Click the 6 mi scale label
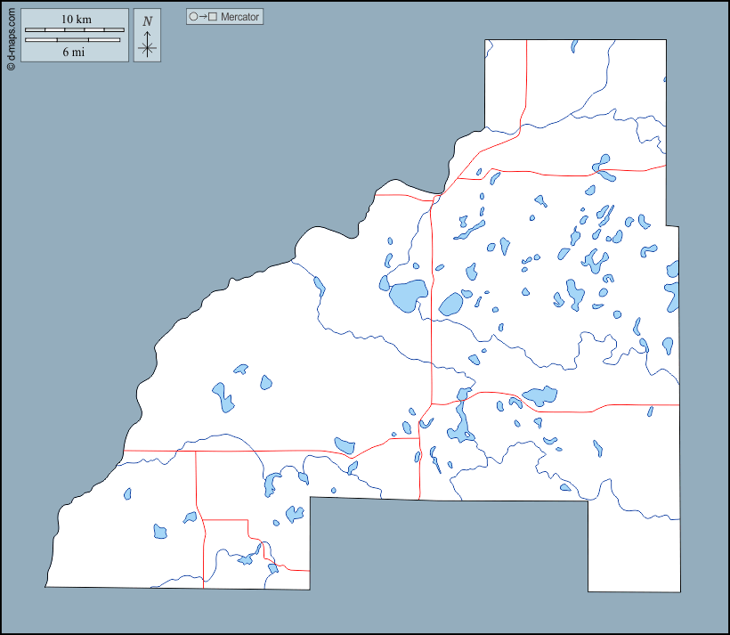Screen dimensions: 730x635 (x=73, y=52)
